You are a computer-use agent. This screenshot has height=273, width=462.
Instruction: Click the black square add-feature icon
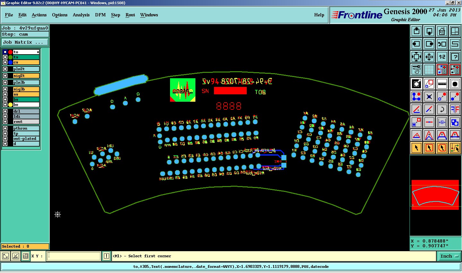(416, 84)
